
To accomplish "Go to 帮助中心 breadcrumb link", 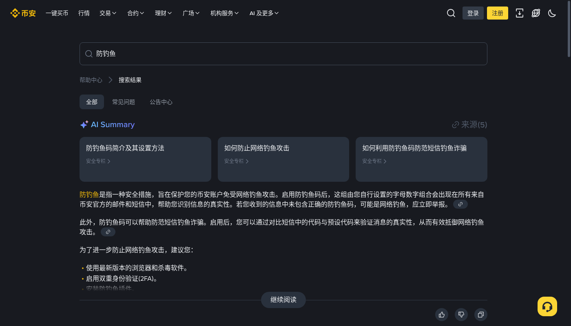I will tap(91, 80).
